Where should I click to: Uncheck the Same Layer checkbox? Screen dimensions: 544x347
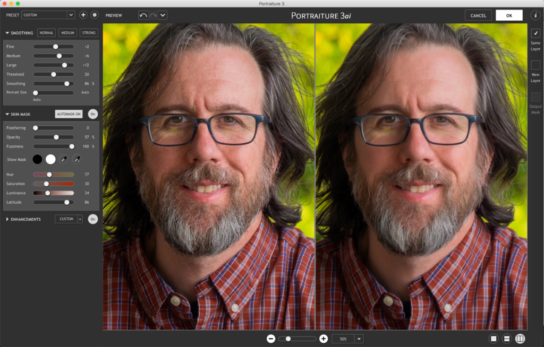(x=535, y=33)
